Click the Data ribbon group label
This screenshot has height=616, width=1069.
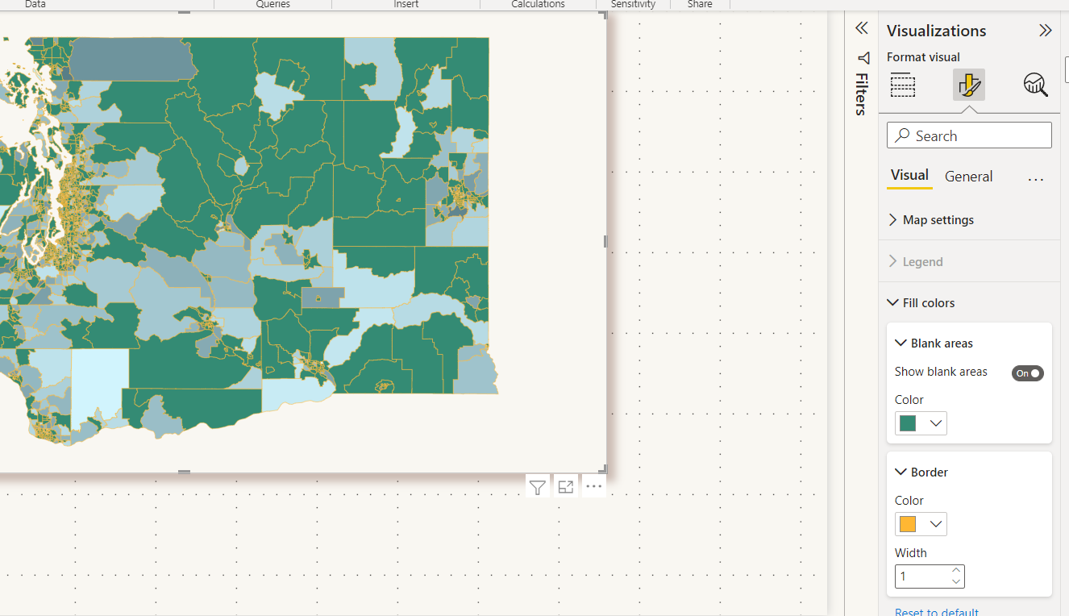(35, 4)
